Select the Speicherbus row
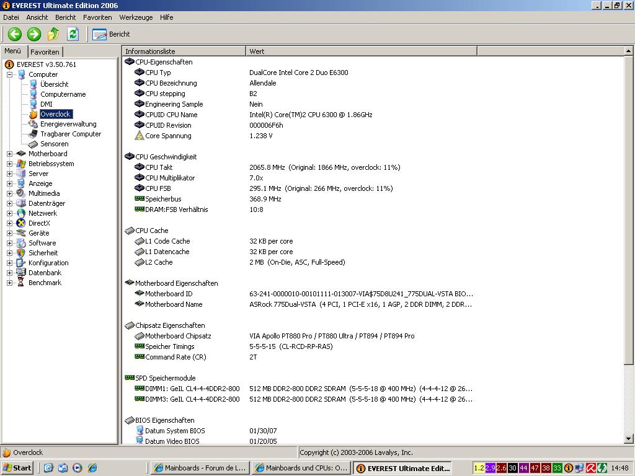The image size is (635, 476). click(300, 199)
